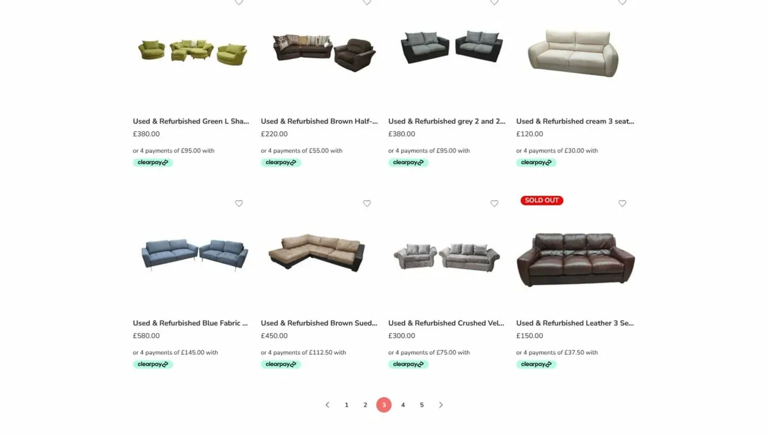Image resolution: width=769 pixels, height=435 pixels.
Task: Click the previous page arrow
Action: pyautogui.click(x=327, y=405)
